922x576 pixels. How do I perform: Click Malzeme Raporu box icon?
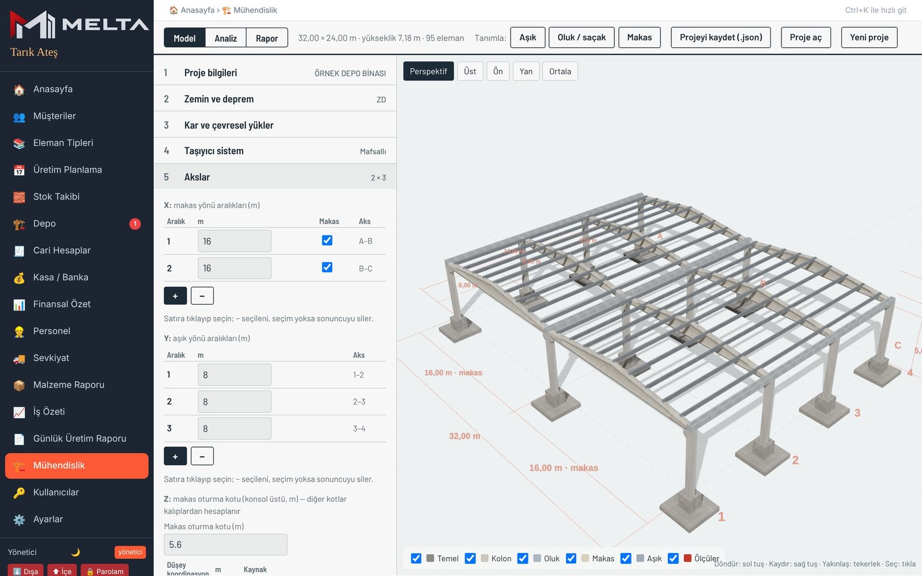point(19,385)
